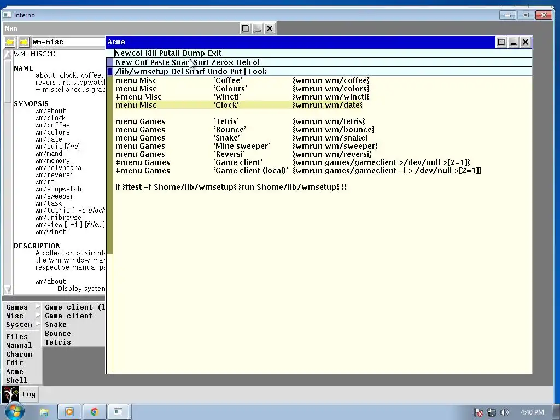Open the Misc submenu in the start menu
Image resolution: width=560 pixels, height=420 pixels.
coord(22,316)
